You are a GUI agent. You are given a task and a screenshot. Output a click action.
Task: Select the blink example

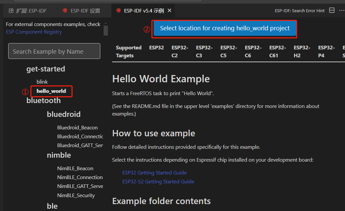coord(42,82)
